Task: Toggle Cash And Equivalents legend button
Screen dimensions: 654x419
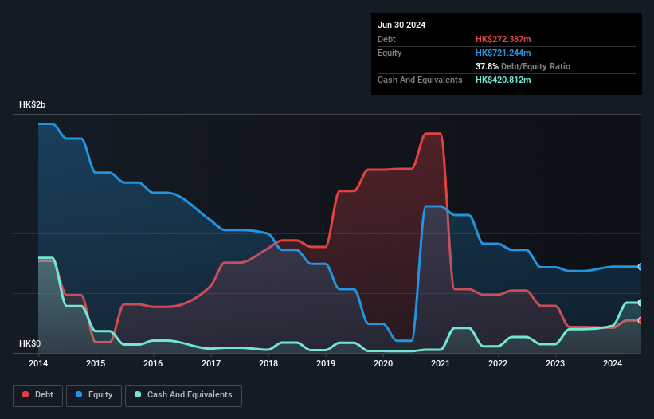Action: tap(183, 395)
